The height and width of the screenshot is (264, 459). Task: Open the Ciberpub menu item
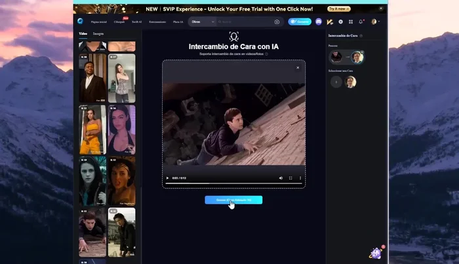[119, 22]
